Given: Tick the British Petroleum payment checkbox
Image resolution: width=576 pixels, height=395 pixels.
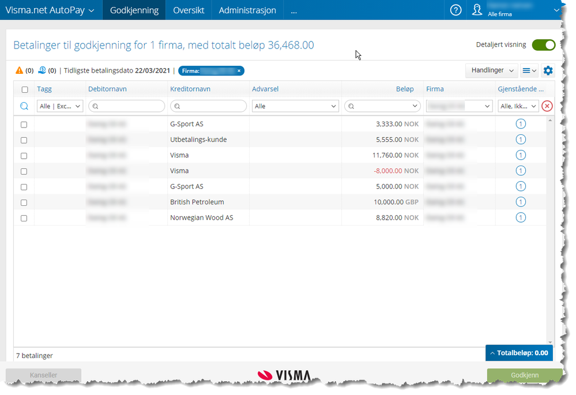Looking at the screenshot, I should [x=24, y=203].
